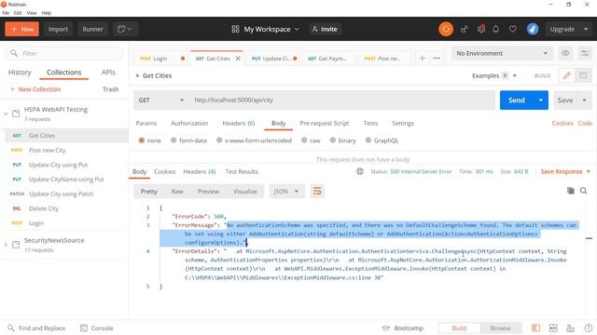Open the Runner button
Viewport: 597px width, 335px height.
pos(92,29)
